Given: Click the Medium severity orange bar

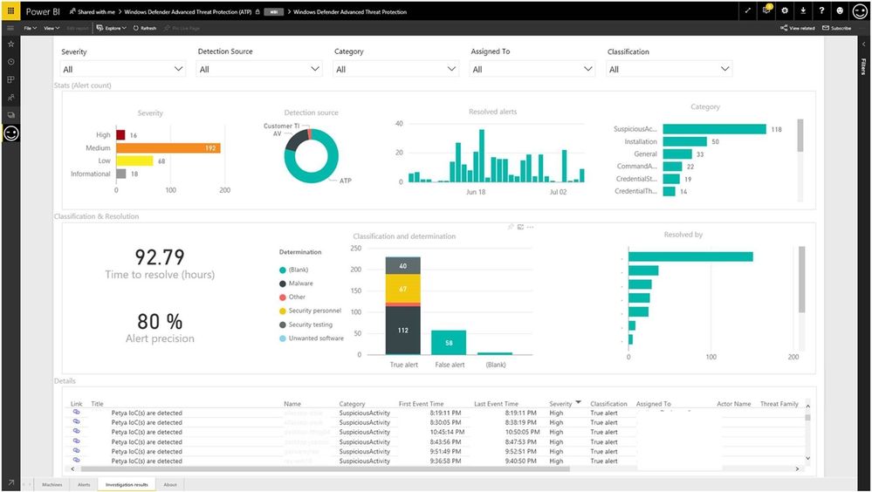Looking at the screenshot, I should coord(168,148).
